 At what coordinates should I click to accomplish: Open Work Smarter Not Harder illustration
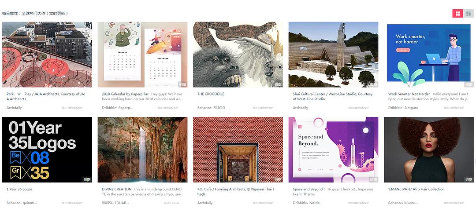coord(429,55)
